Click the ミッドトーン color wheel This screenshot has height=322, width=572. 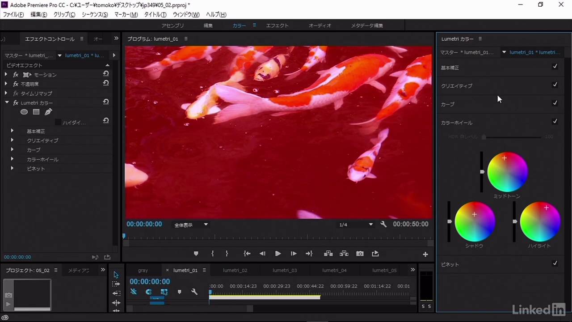pyautogui.click(x=507, y=172)
